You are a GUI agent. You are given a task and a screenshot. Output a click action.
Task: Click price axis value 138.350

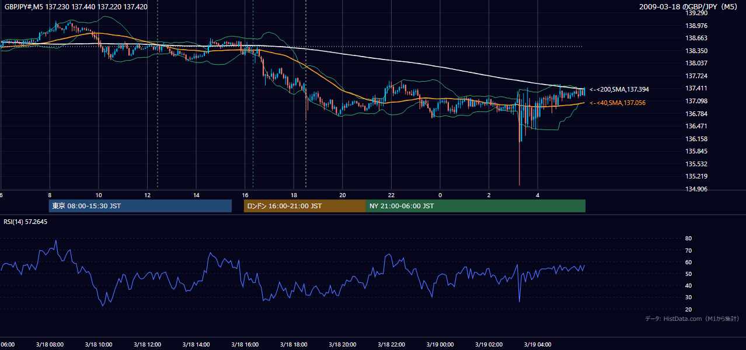coord(697,51)
